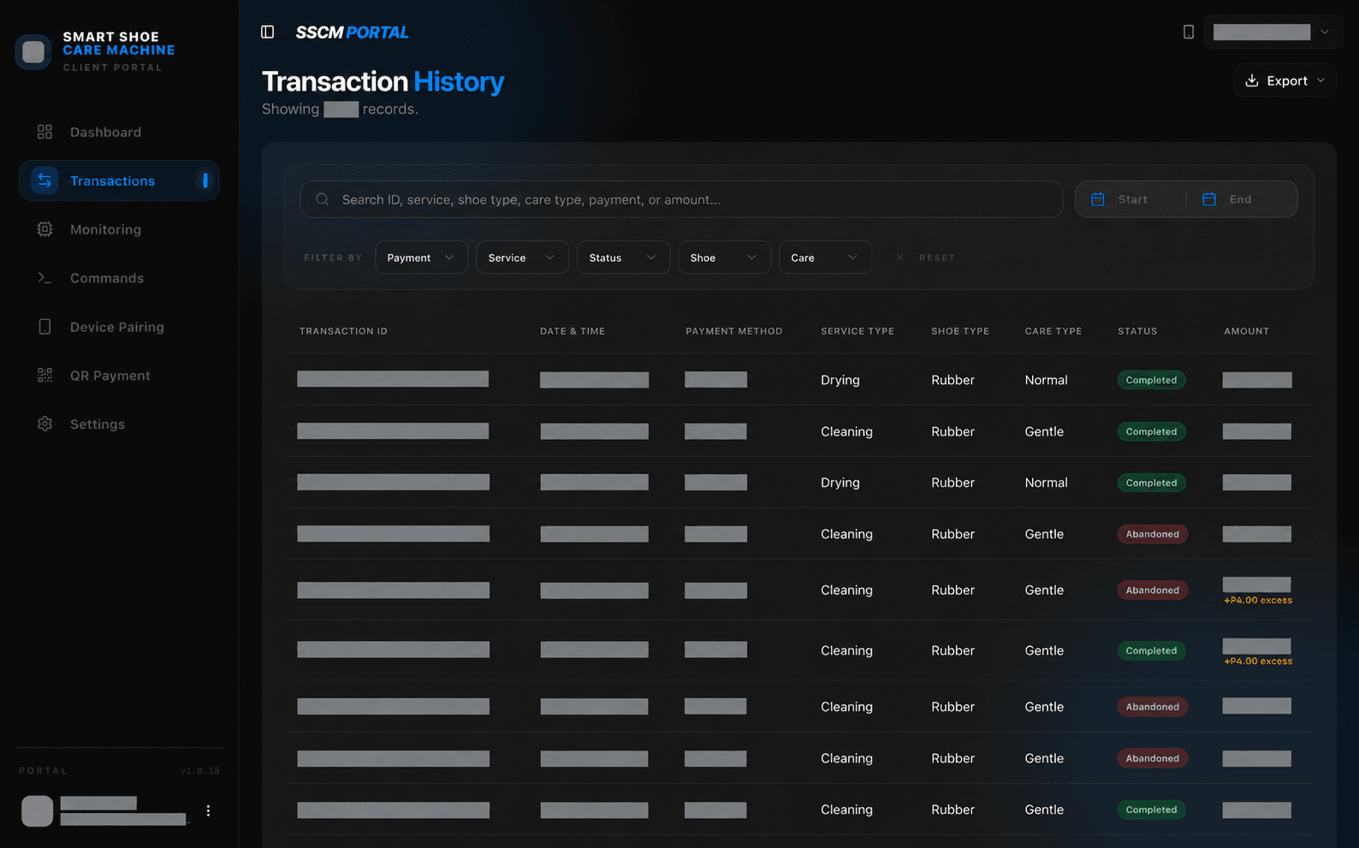Click the Amount column header
The height and width of the screenshot is (848, 1359).
coord(1247,331)
